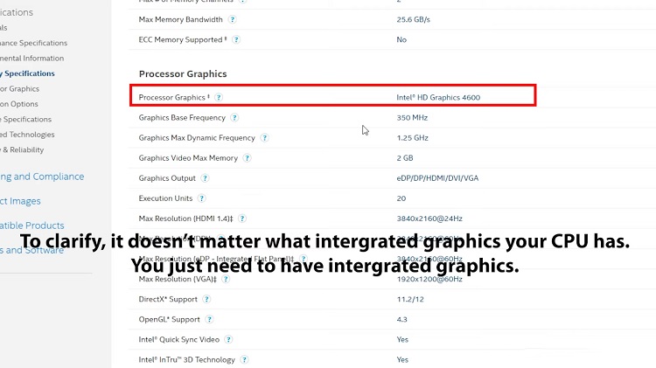Open help icon for DirectX Support
The height and width of the screenshot is (368, 656).
[x=206, y=299]
